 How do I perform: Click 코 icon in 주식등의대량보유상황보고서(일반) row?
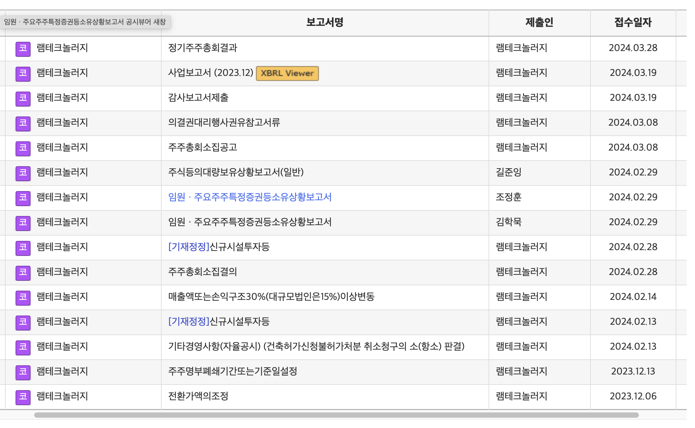click(23, 173)
